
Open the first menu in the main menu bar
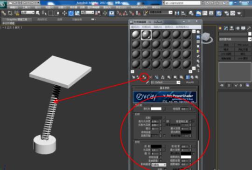[14, 7]
